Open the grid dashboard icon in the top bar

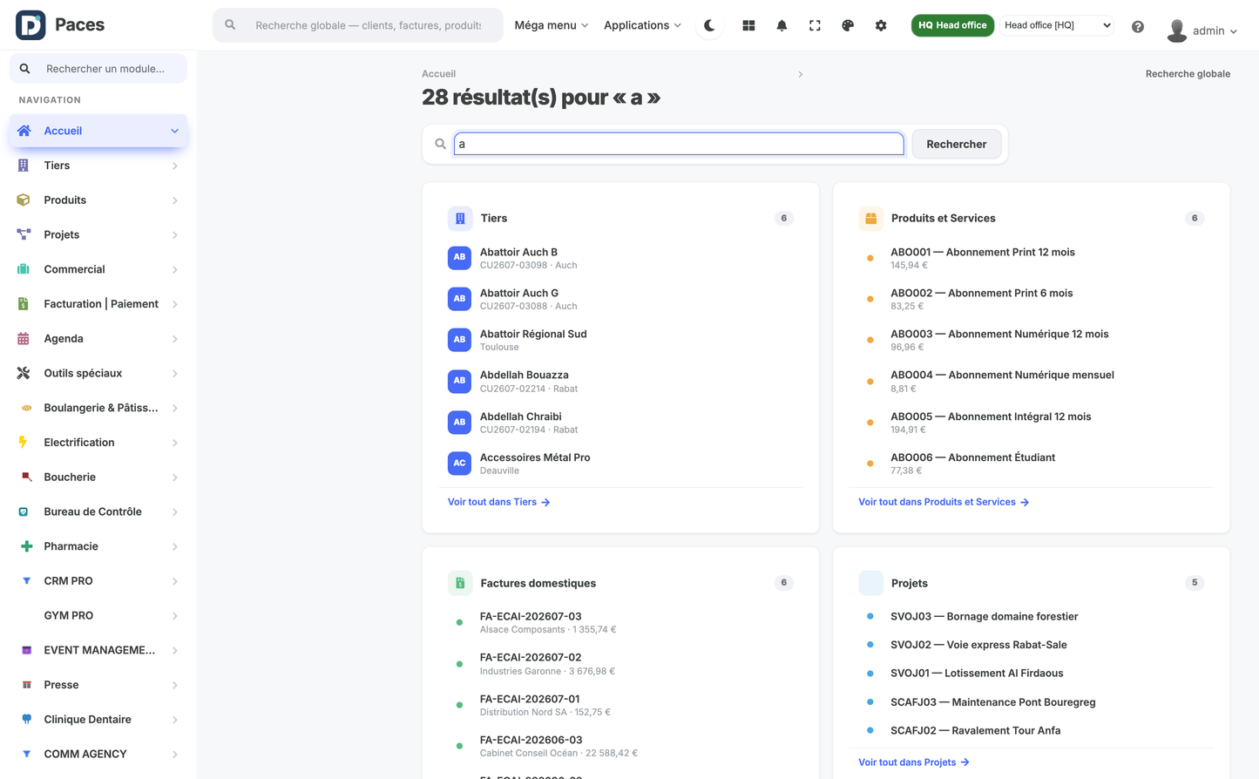pos(748,25)
